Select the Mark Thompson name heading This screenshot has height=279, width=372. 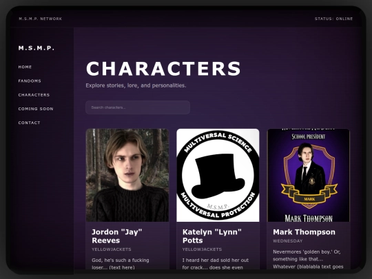pos(304,232)
